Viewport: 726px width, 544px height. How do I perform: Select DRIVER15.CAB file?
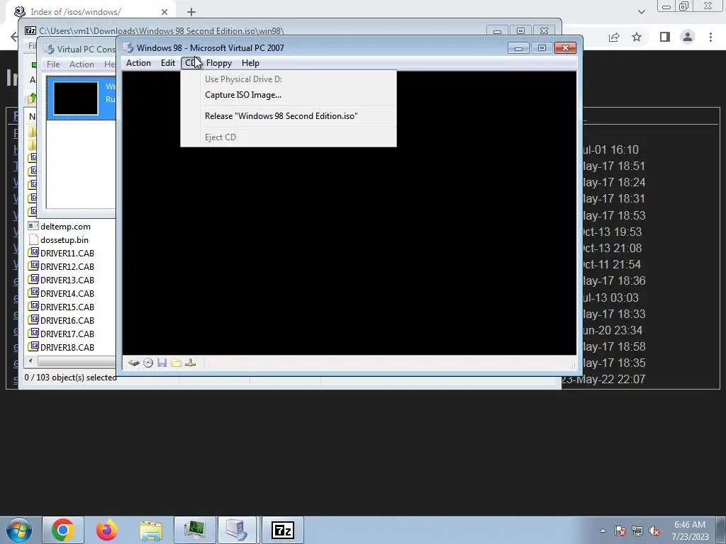coord(67,307)
